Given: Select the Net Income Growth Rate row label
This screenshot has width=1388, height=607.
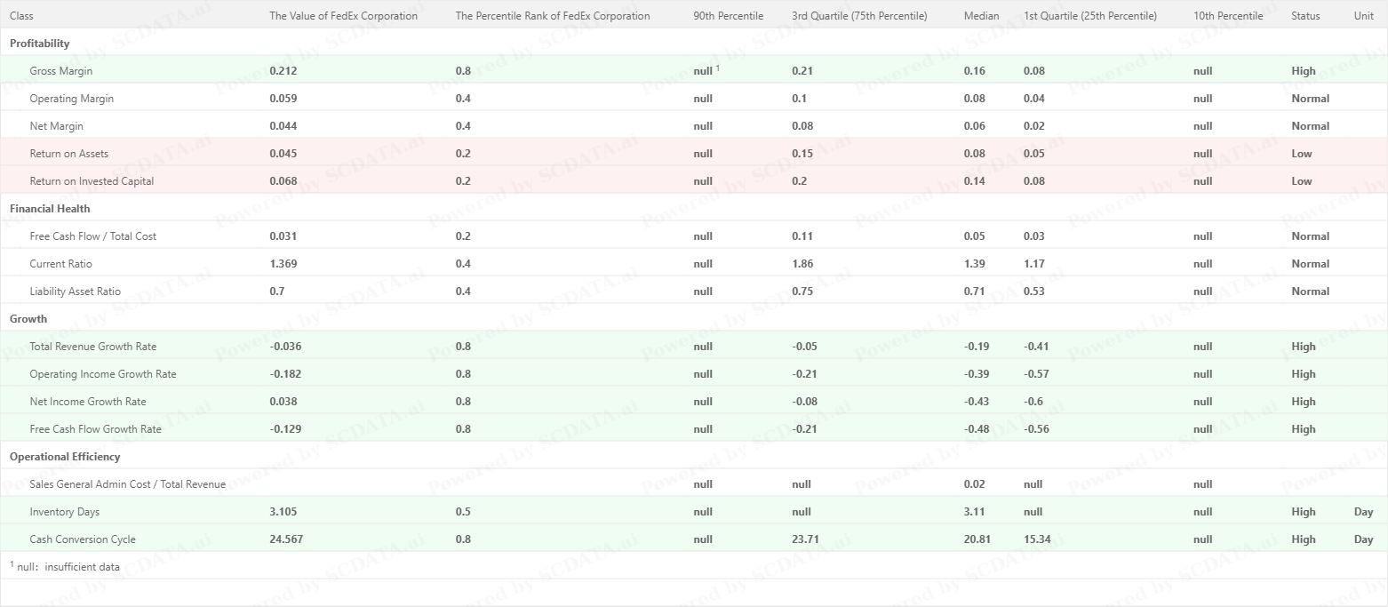Looking at the screenshot, I should pyautogui.click(x=87, y=402).
